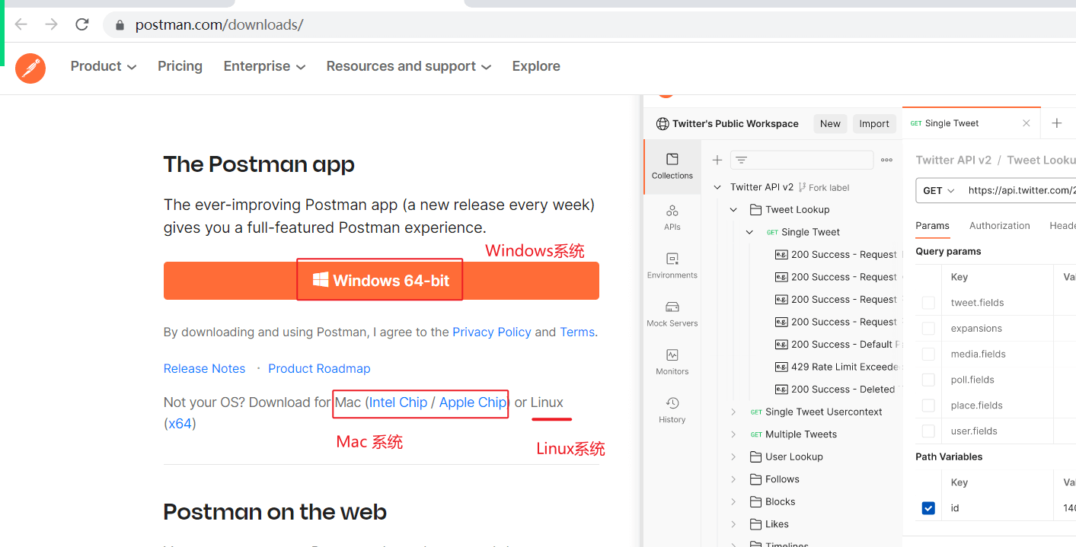This screenshot has height=547, width=1076.
Task: Enable the expansions checkbox
Action: click(928, 329)
